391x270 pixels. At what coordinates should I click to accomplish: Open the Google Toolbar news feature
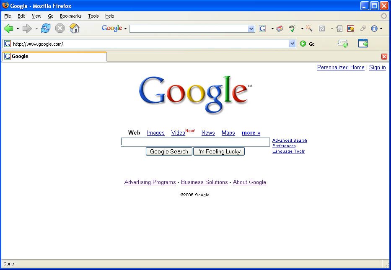[x=280, y=29]
